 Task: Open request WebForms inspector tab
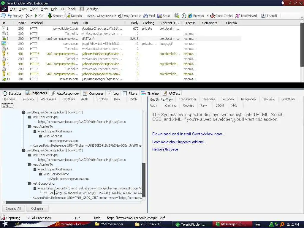(48, 99)
